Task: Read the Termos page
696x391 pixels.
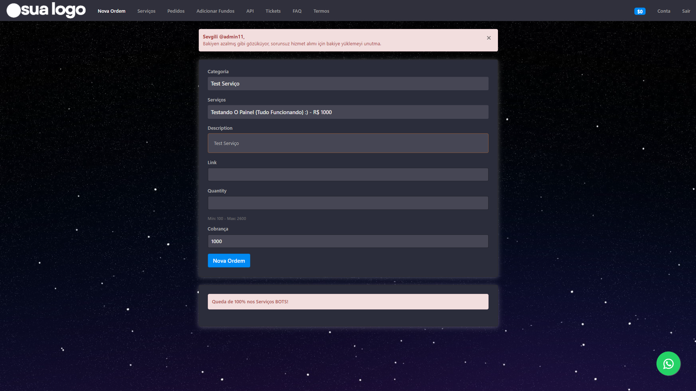Action: point(321,11)
